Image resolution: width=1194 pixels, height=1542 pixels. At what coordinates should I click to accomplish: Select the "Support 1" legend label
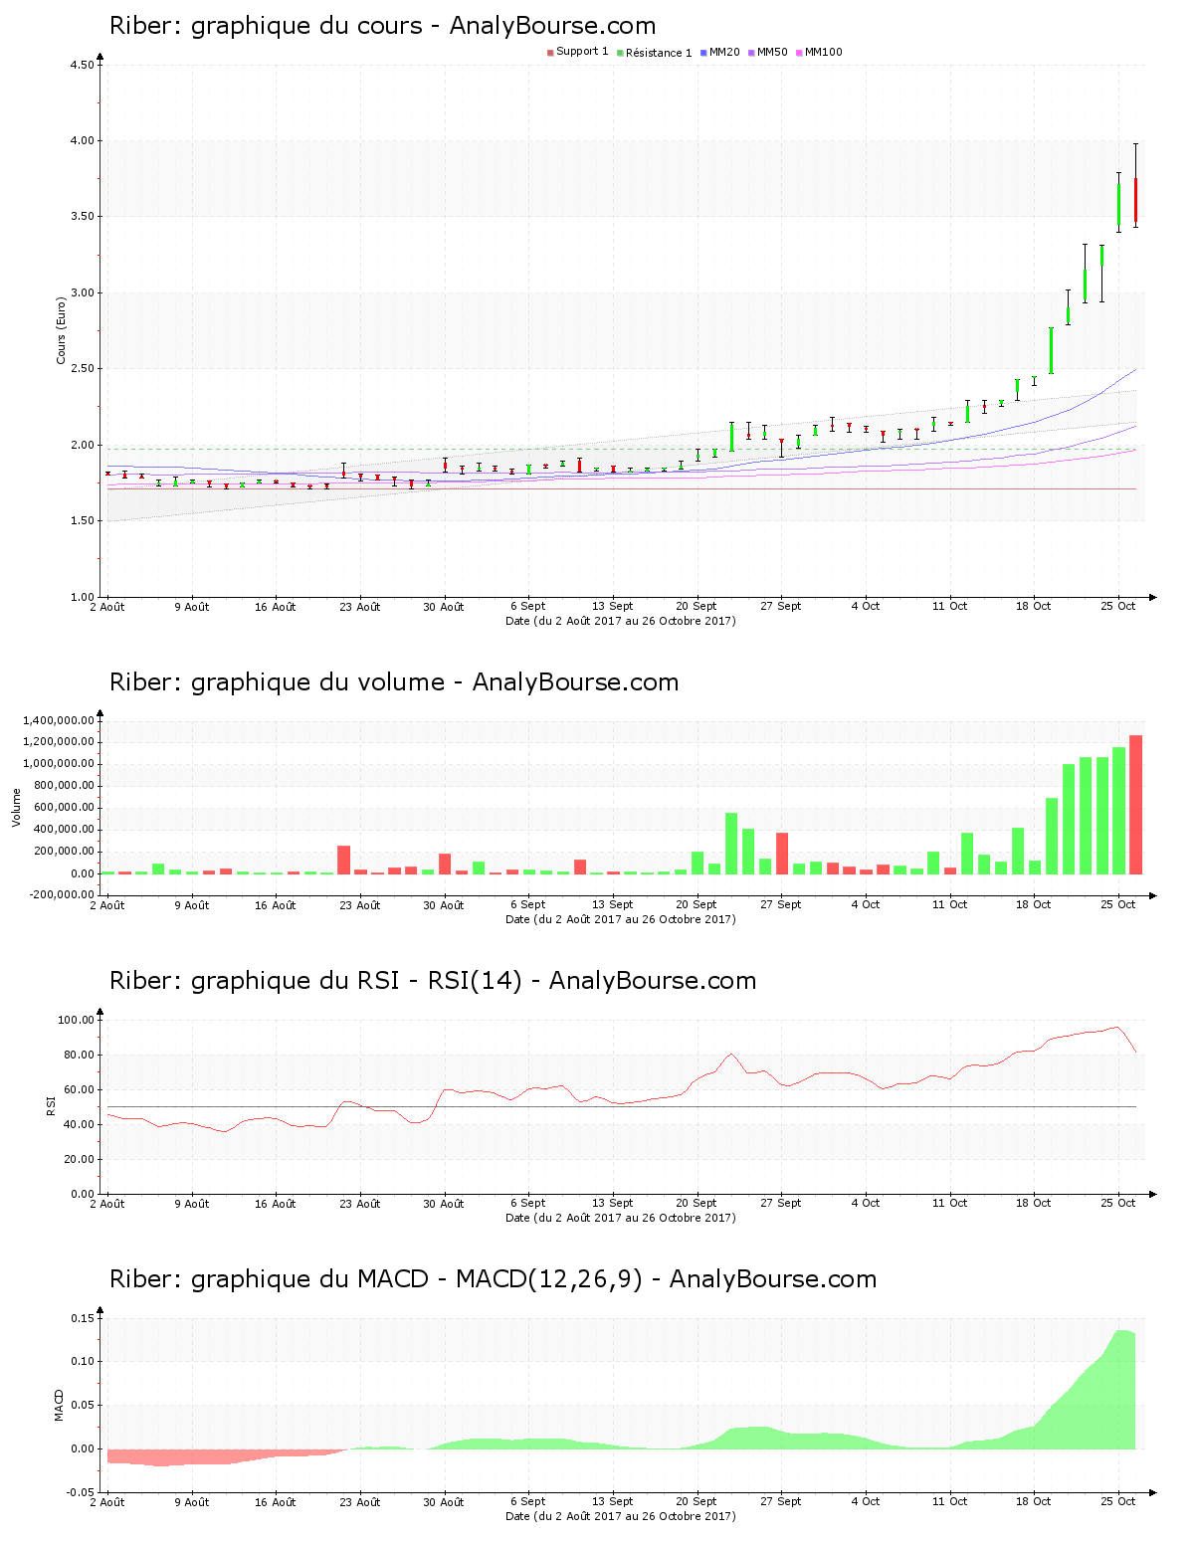[x=582, y=52]
